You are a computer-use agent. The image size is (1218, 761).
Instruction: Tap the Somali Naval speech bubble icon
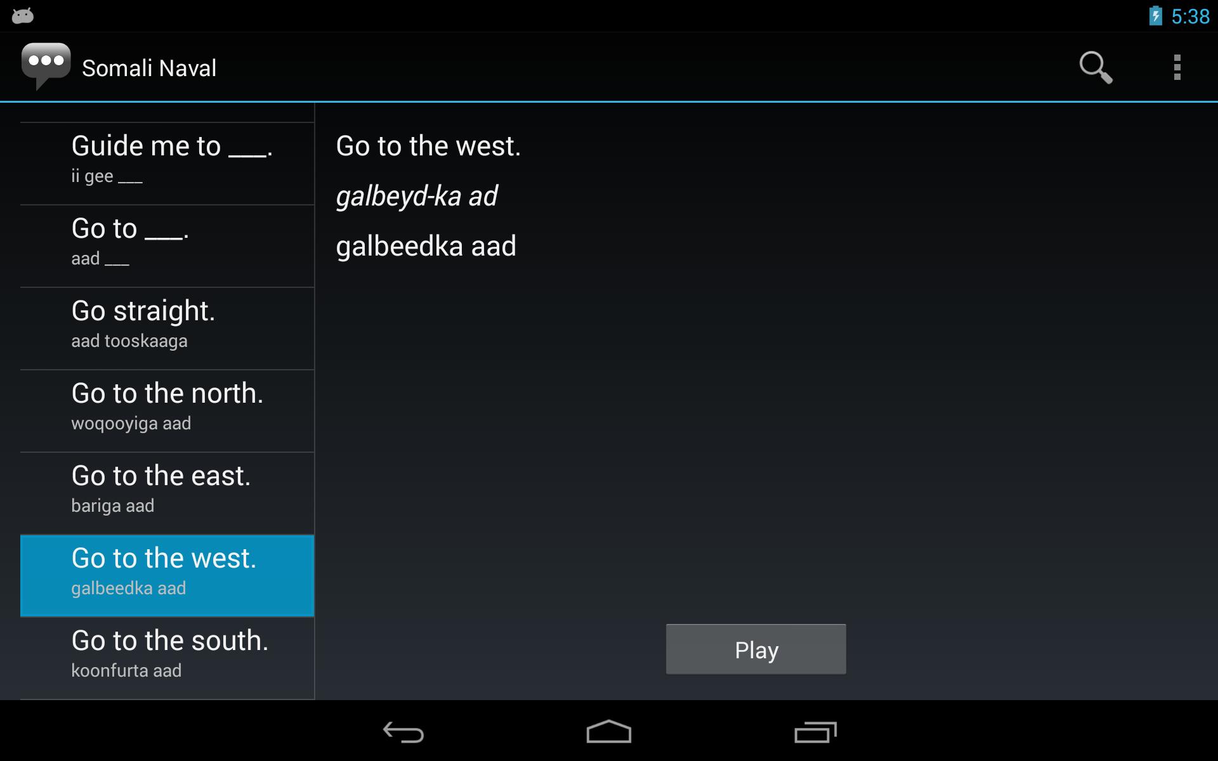click(45, 66)
